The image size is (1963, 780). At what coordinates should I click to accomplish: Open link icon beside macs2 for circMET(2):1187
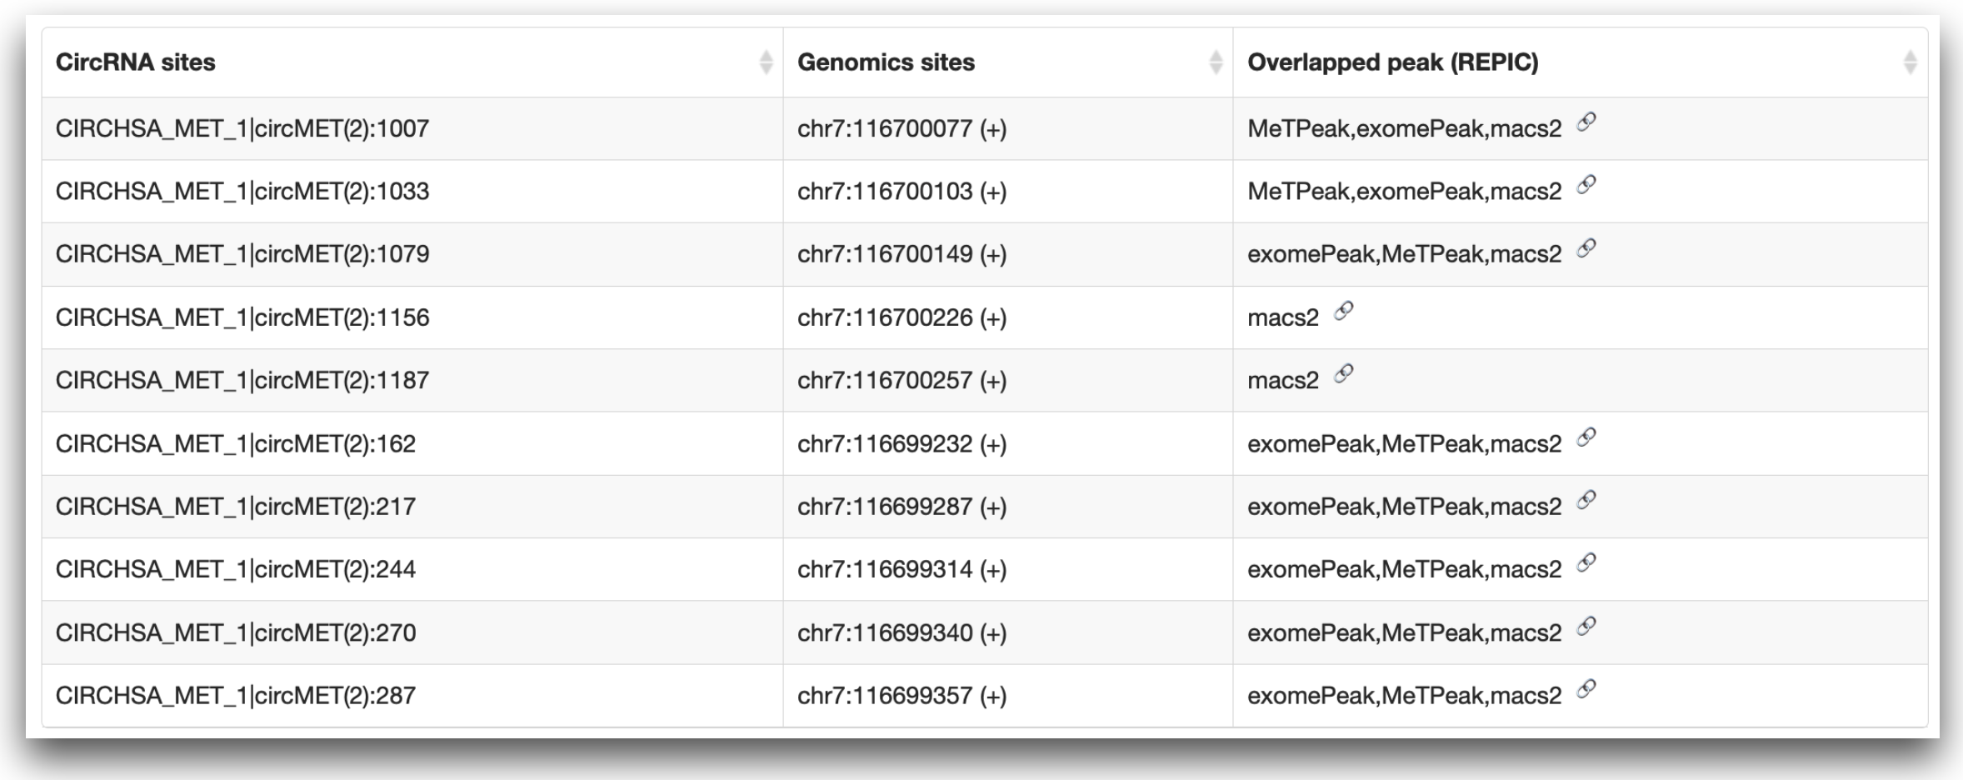[x=1344, y=373]
